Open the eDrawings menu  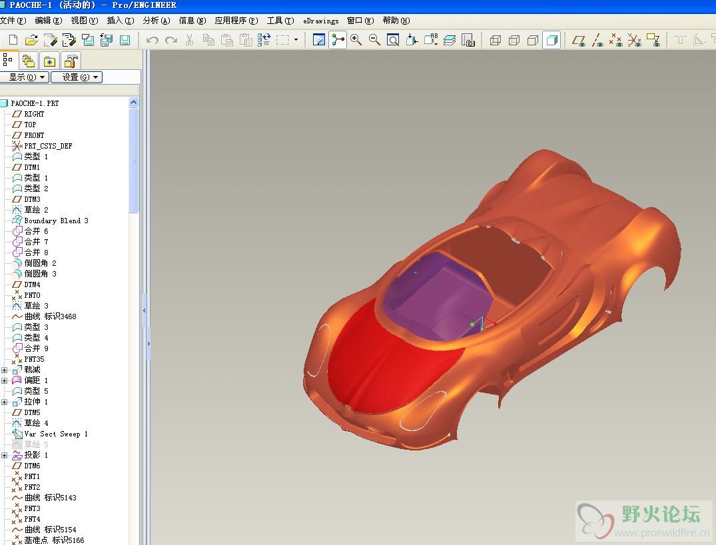320,21
